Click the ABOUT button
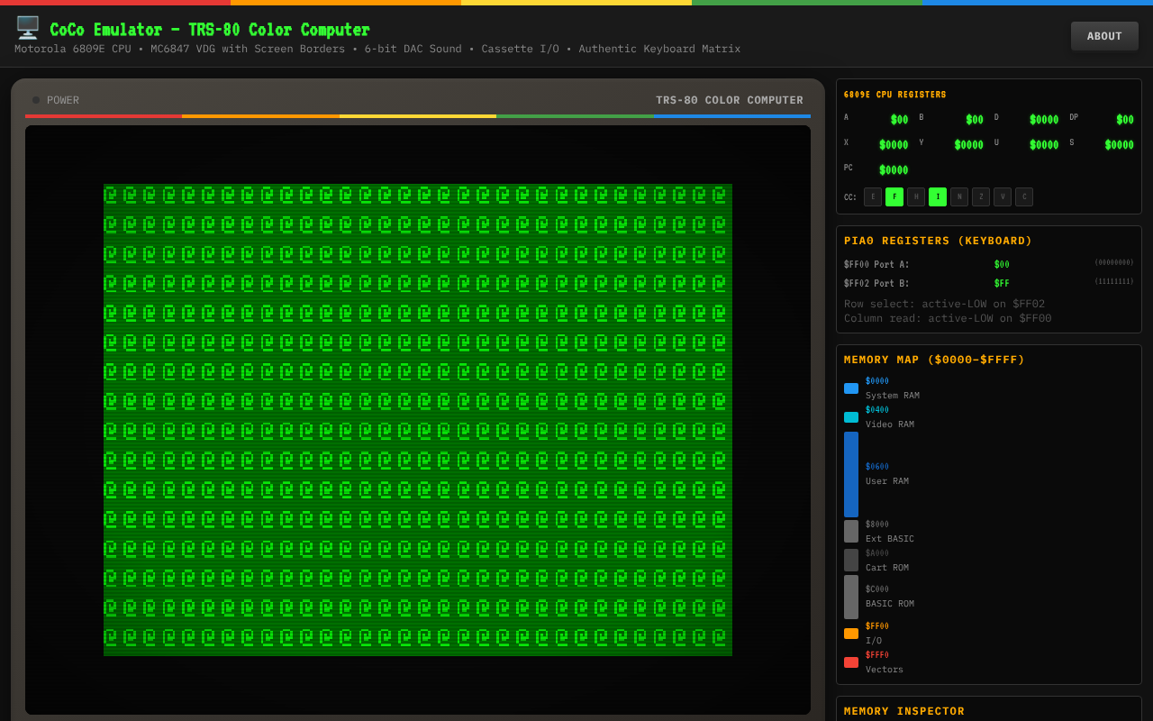Viewport: 1153px width, 721px height. pyautogui.click(x=1104, y=36)
